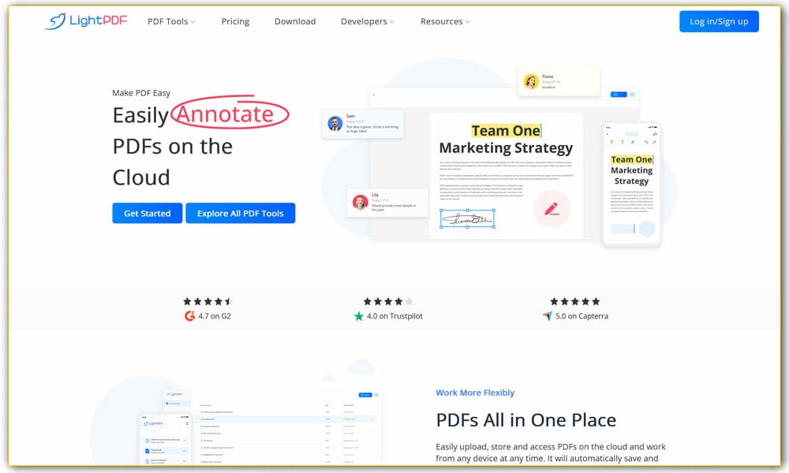
Task: Click the redo arrow in the phone mockup
Action: click(x=653, y=141)
